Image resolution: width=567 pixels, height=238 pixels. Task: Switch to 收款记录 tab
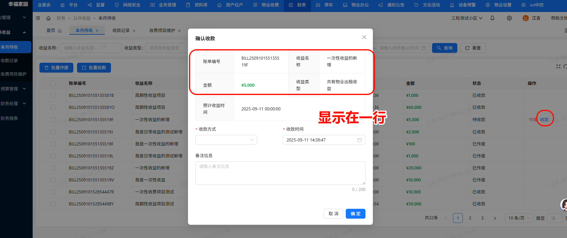coord(121,30)
